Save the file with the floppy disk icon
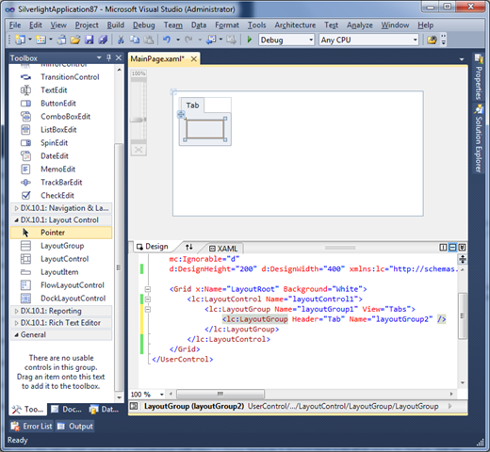This screenshot has width=490, height=452. 90,40
